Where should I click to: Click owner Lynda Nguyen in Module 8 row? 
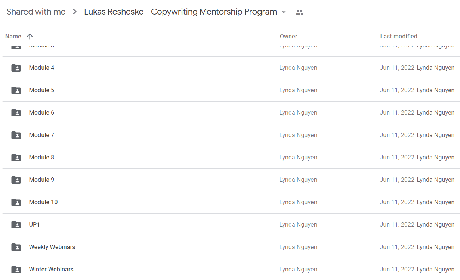298,157
